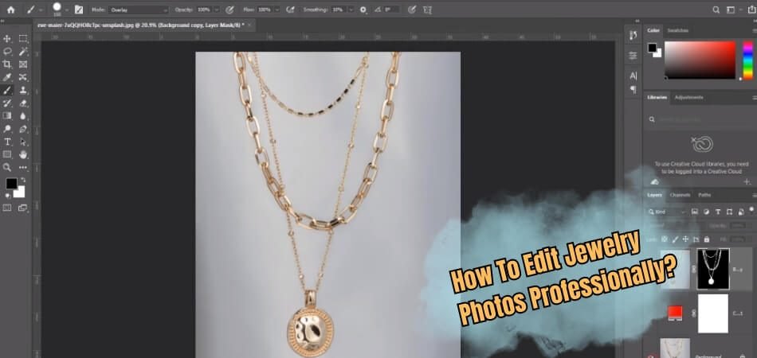Open the Smoothing dropdown arrow
Screen dimensions: 757x358
[x=351, y=10]
